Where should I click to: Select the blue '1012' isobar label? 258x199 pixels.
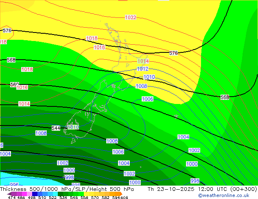tap(143, 69)
